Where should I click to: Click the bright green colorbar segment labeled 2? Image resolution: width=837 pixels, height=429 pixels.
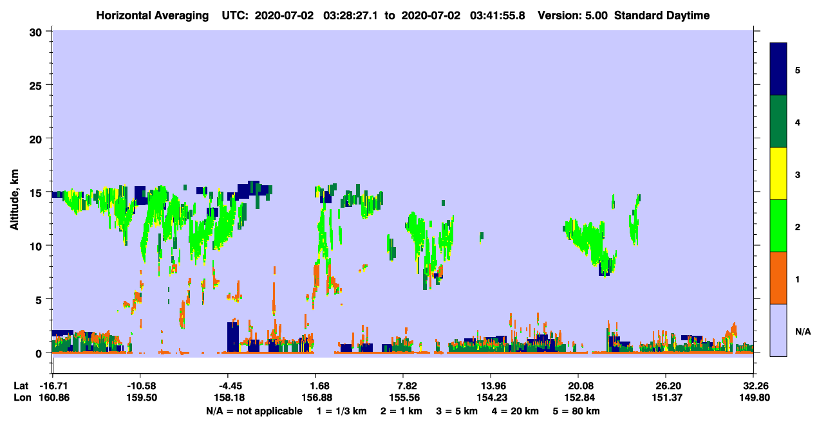pyautogui.click(x=778, y=226)
